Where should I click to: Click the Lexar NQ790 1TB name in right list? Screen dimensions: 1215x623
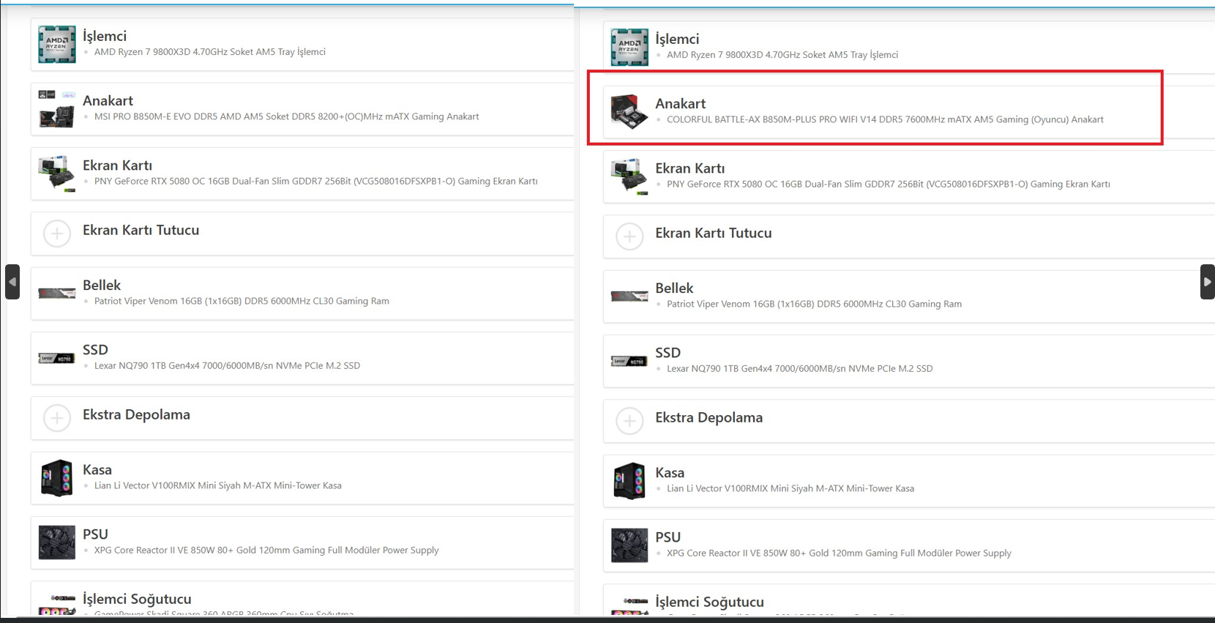(x=799, y=368)
